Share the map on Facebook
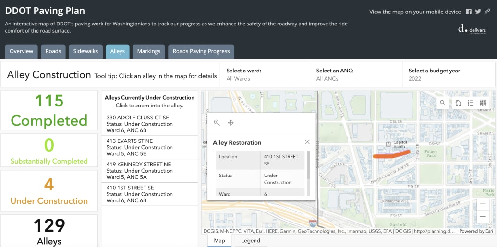Viewport: 497px width, 247px height. pos(469,12)
